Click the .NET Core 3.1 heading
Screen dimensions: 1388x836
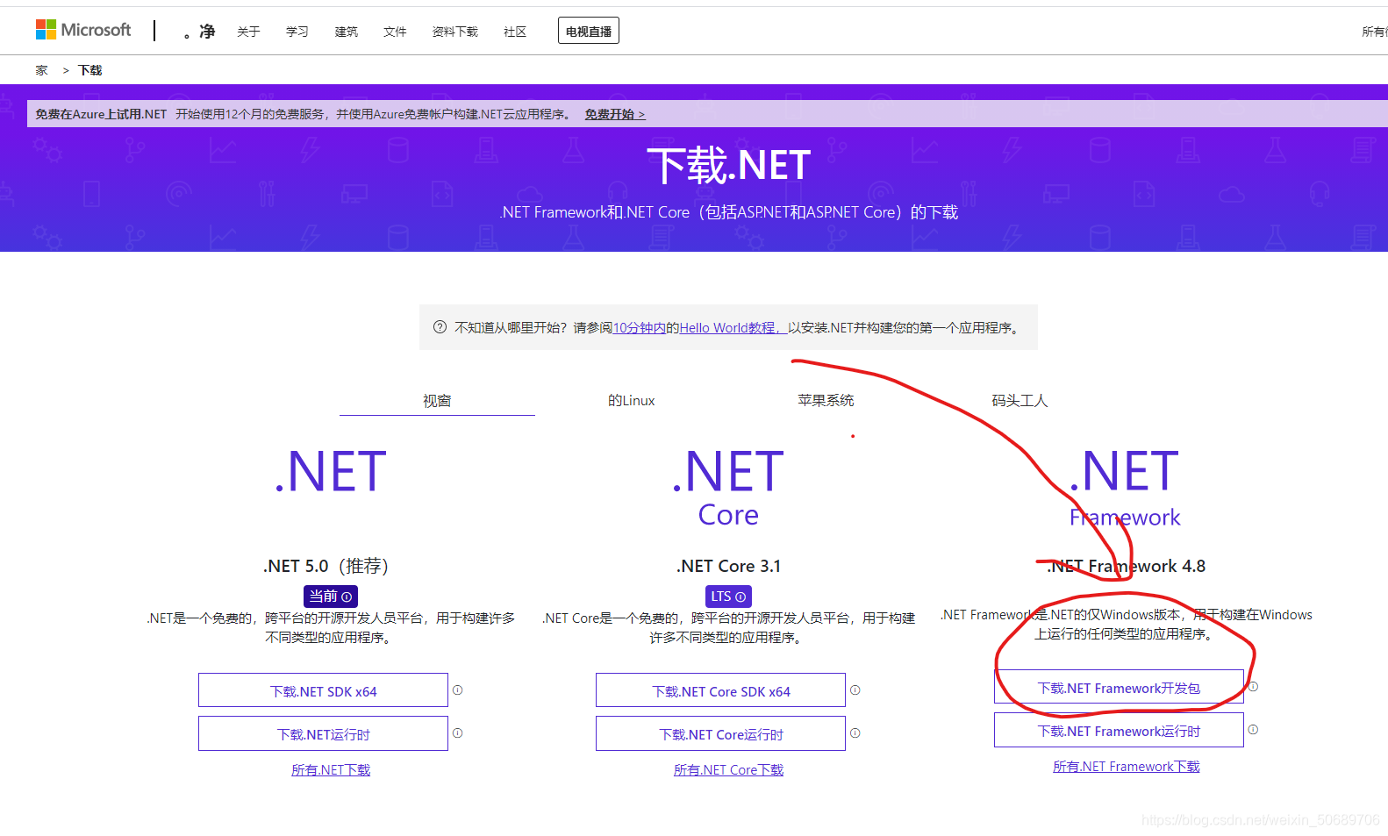(x=728, y=566)
